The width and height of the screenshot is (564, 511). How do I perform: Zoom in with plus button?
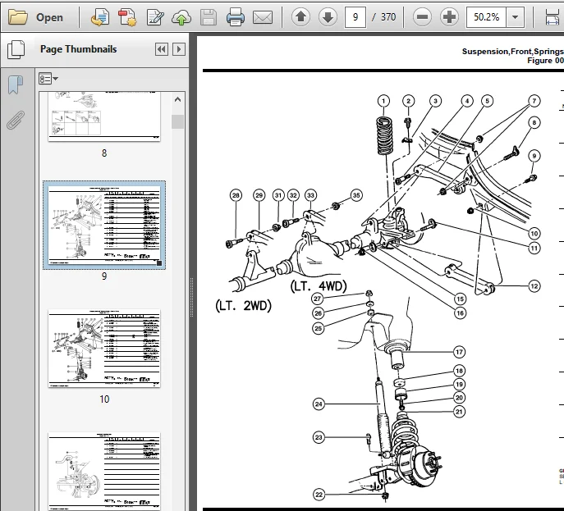(x=449, y=17)
